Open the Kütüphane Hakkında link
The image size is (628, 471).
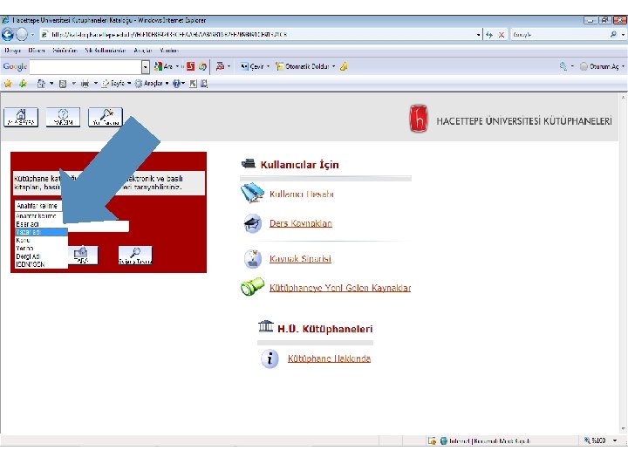point(329,358)
